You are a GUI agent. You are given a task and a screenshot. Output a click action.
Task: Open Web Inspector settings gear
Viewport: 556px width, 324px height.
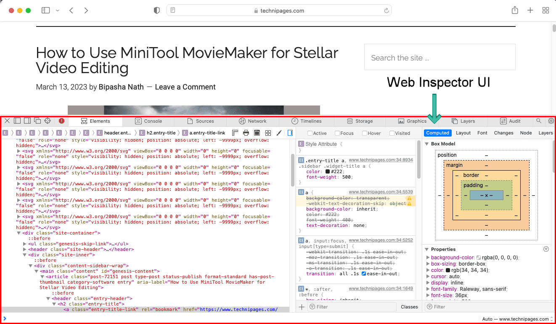coord(551,121)
